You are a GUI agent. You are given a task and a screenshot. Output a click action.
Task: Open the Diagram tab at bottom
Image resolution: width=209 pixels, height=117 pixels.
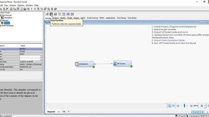tap(51, 112)
